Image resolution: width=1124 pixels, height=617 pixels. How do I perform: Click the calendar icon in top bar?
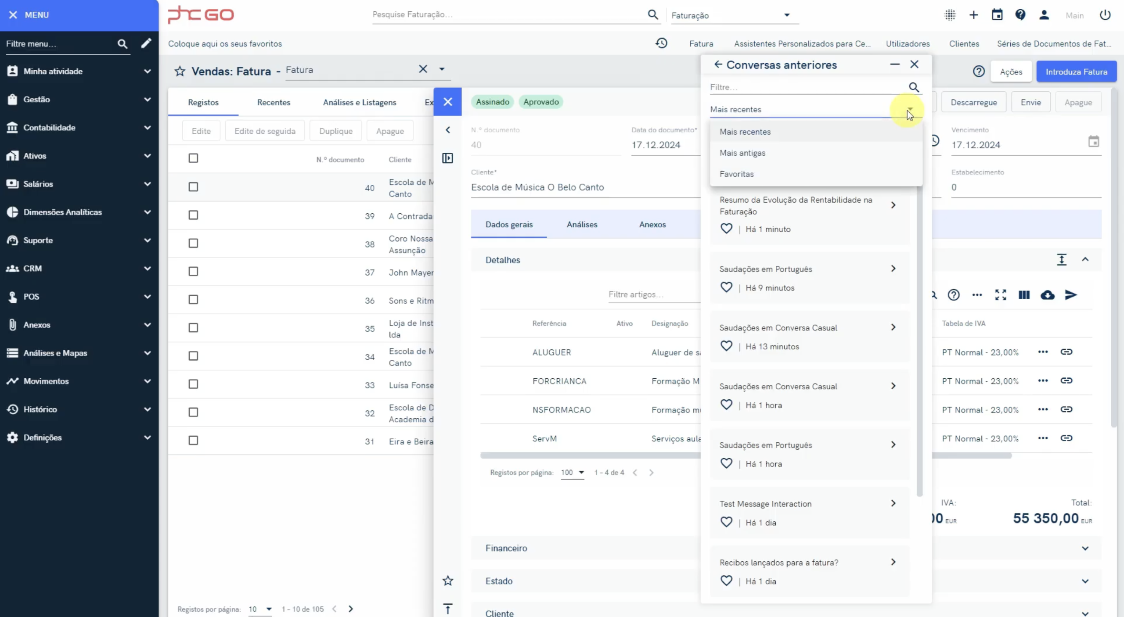[x=997, y=15]
